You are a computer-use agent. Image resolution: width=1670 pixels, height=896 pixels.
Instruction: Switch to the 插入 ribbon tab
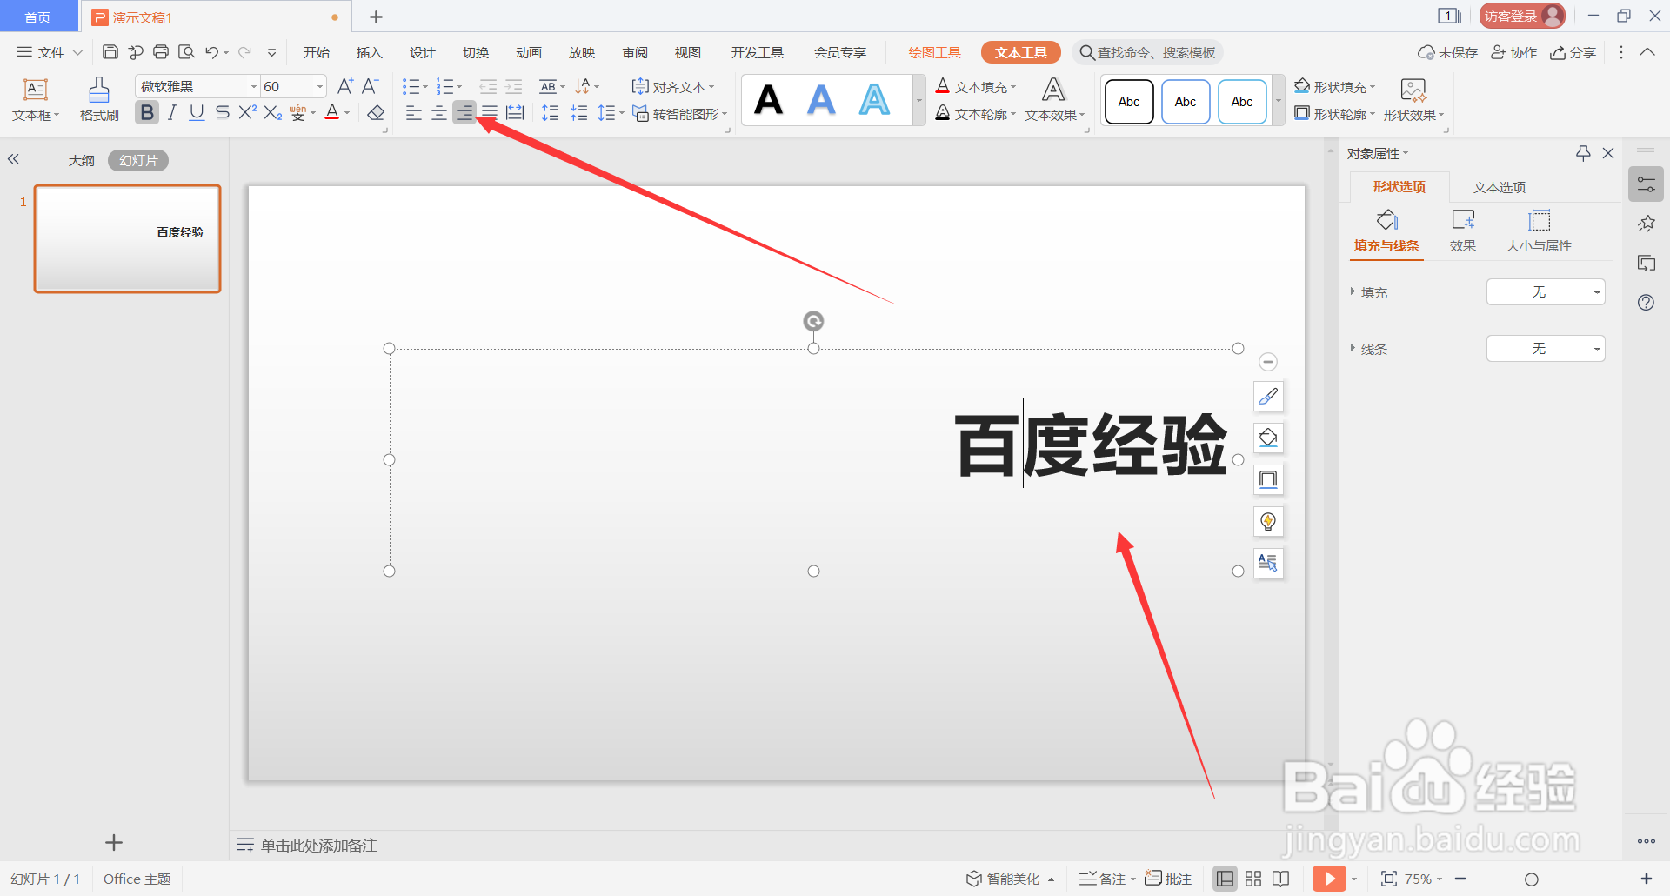tap(369, 52)
